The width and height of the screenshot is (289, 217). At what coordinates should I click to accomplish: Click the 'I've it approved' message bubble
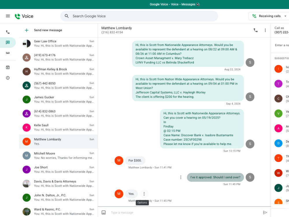pyautogui.click(x=215, y=177)
